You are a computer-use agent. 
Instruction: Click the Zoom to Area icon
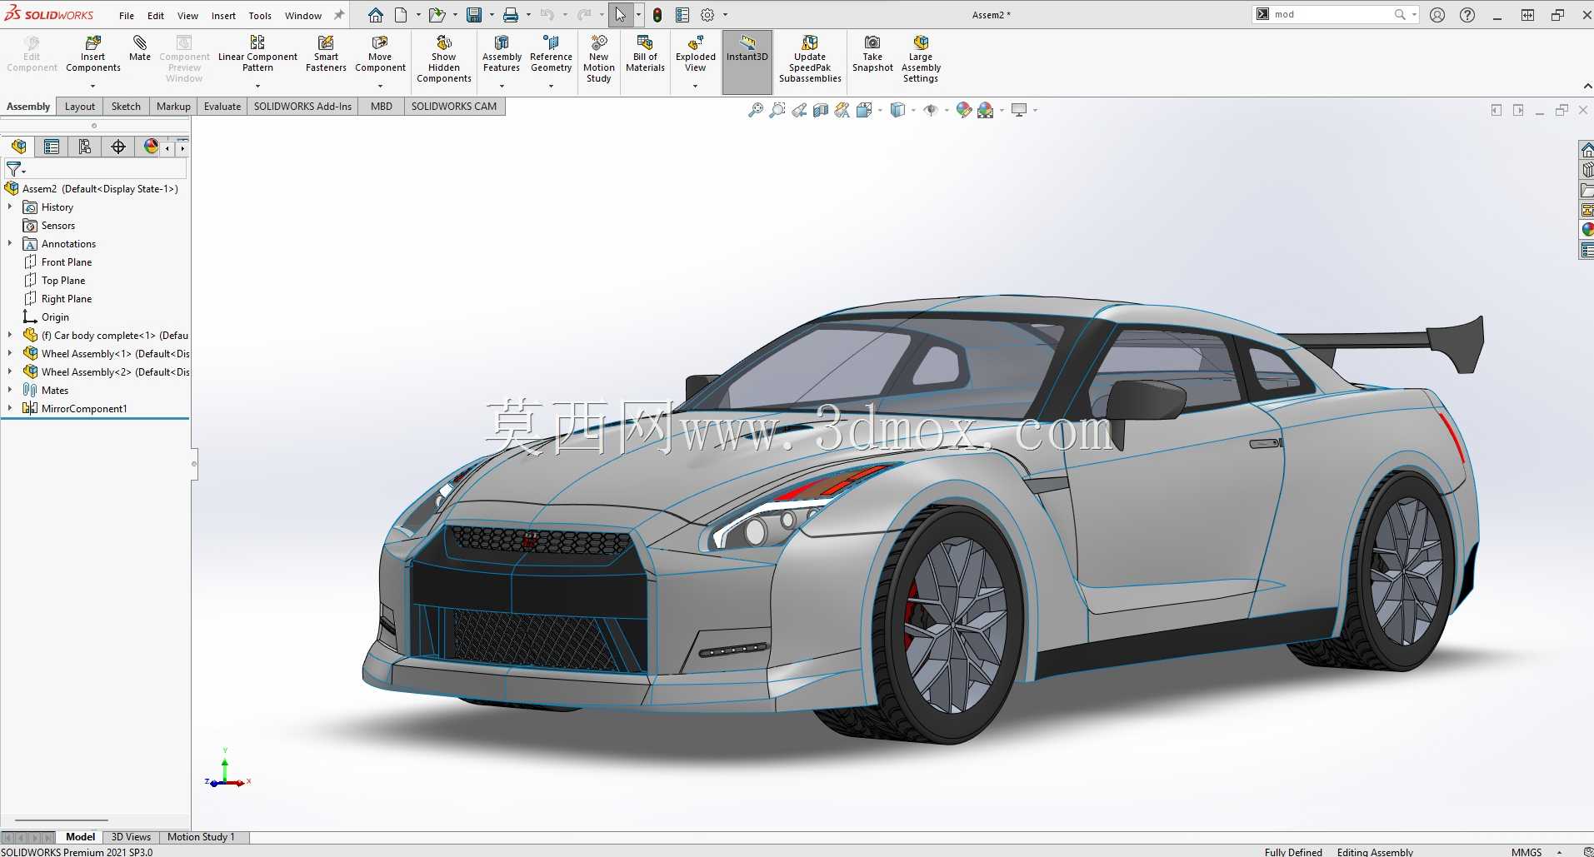777,110
